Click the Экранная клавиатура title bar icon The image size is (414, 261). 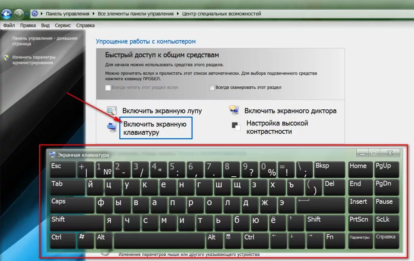pyautogui.click(x=52, y=155)
